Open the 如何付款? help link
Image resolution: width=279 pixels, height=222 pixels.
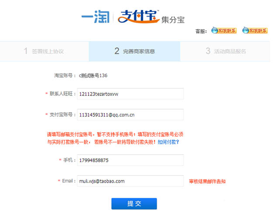168,142
